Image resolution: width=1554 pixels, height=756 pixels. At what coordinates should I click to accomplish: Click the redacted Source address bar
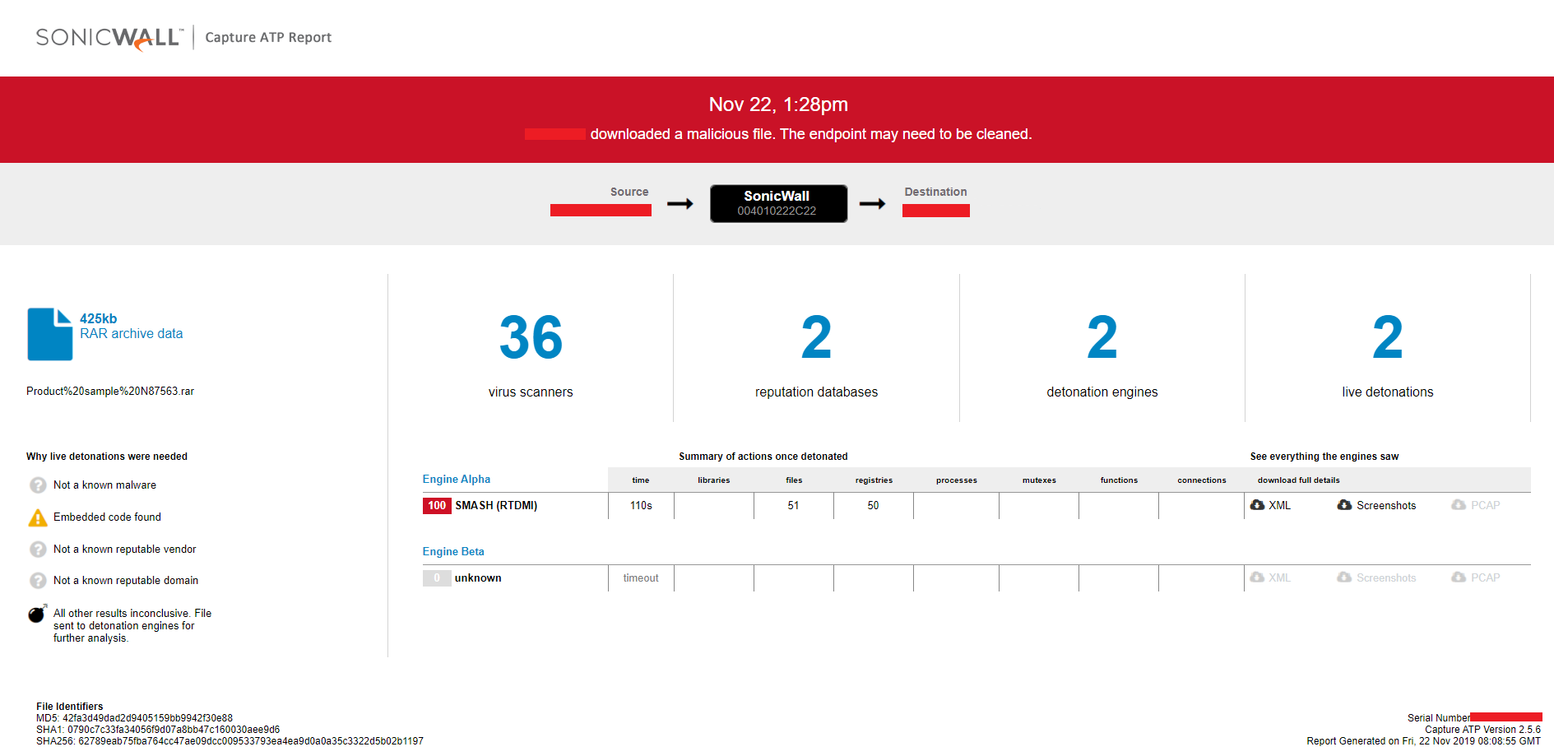(x=601, y=211)
